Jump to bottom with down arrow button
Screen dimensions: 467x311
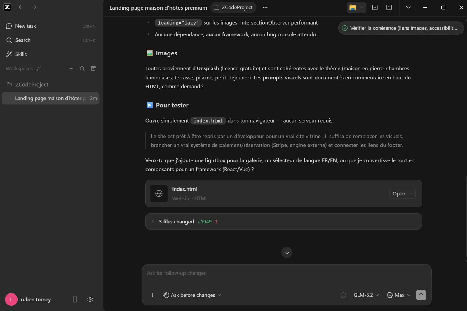point(287,252)
